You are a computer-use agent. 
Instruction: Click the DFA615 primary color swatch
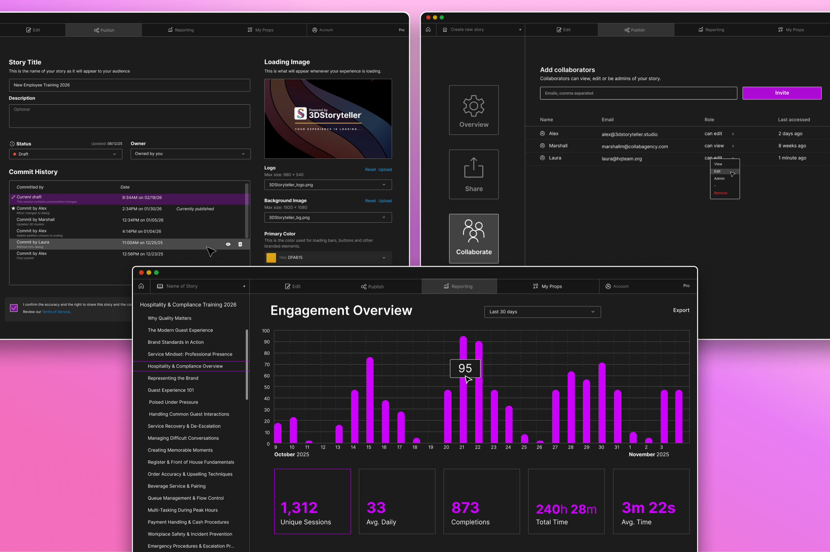click(271, 257)
